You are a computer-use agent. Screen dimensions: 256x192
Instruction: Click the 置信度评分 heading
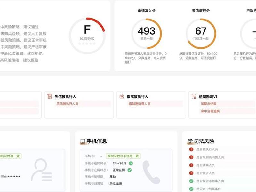201,11
